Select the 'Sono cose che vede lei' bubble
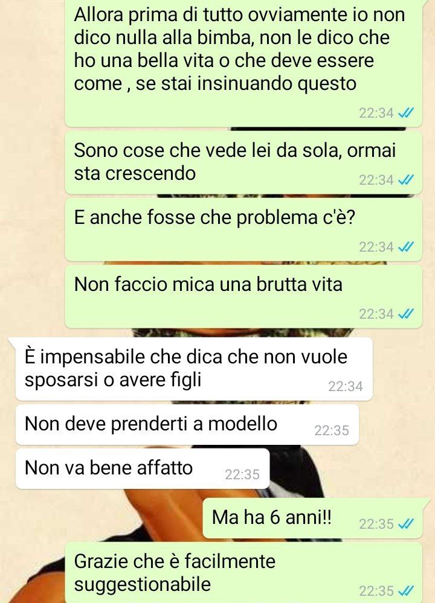Screen dimensions: 435x603 (x=243, y=162)
